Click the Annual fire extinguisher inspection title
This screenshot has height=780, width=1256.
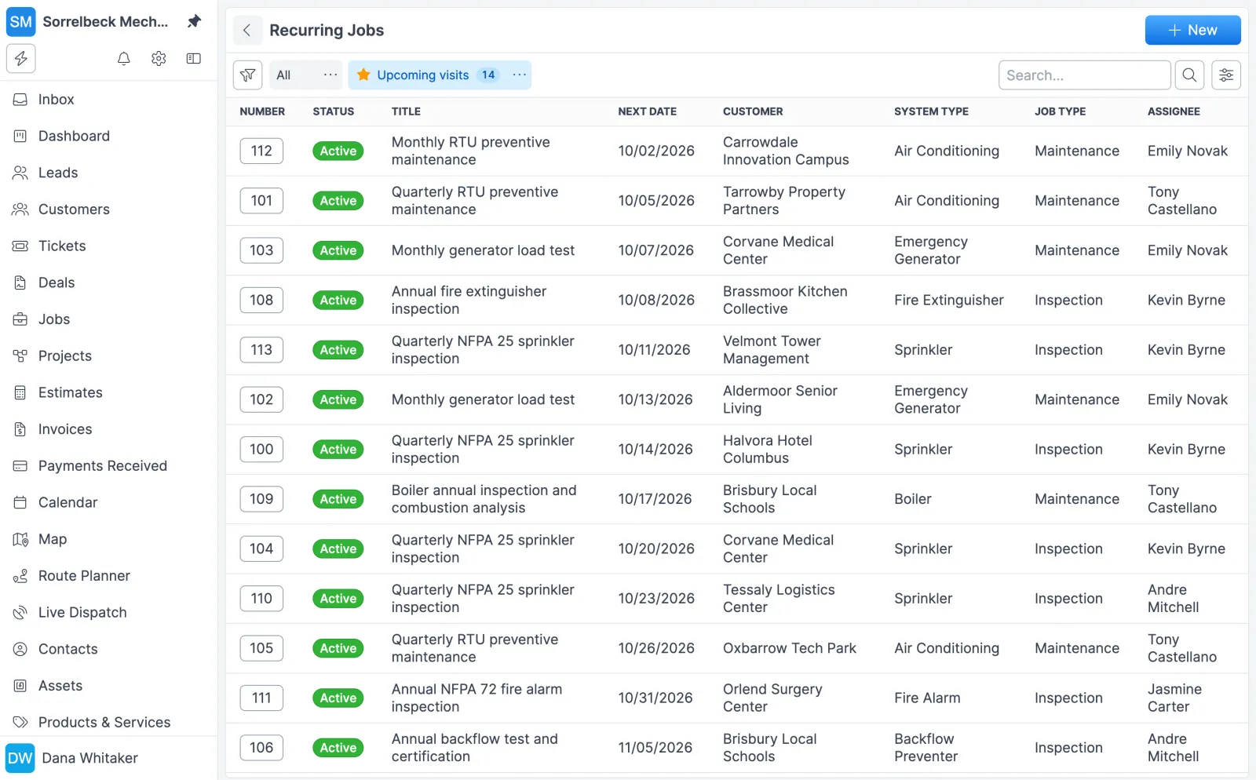tap(469, 301)
